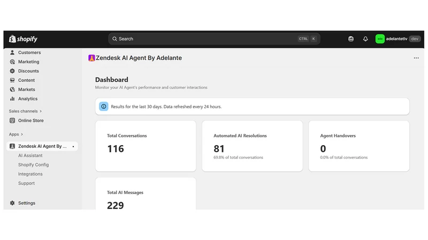Image resolution: width=428 pixels, height=240 pixels.
Task: Click the CTRL key hint in search
Action: tap(303, 39)
